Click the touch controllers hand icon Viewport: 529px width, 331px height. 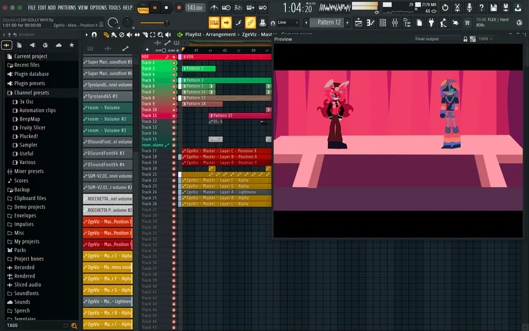456,22
